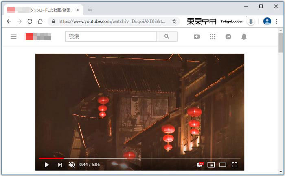
Task: Open video settings gear with HD badge
Action: (200, 165)
